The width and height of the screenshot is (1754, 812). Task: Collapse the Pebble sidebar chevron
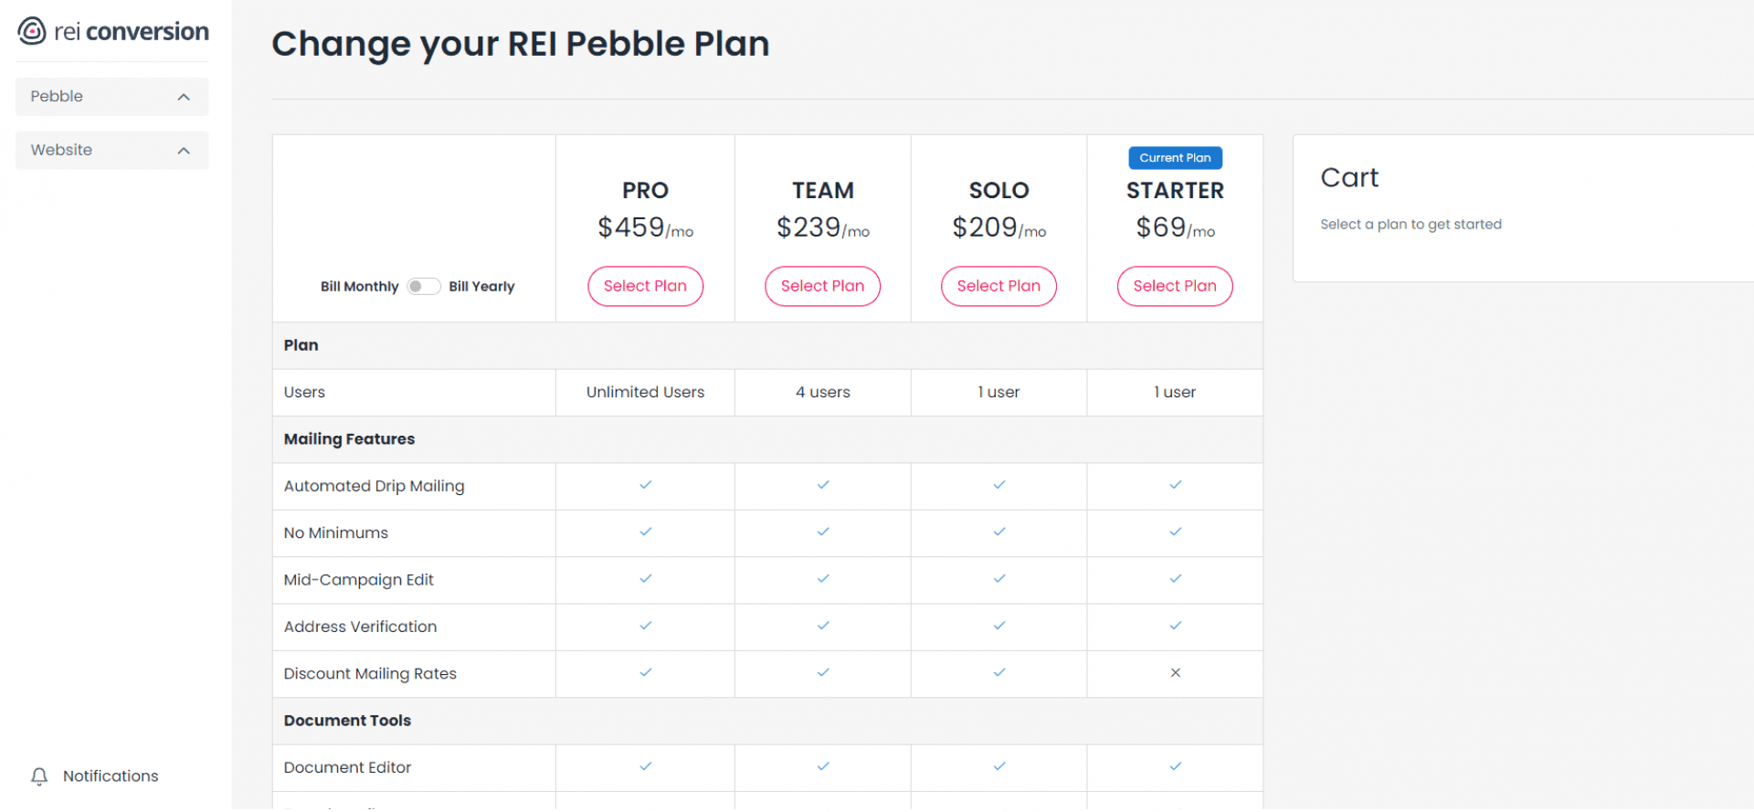tap(184, 97)
